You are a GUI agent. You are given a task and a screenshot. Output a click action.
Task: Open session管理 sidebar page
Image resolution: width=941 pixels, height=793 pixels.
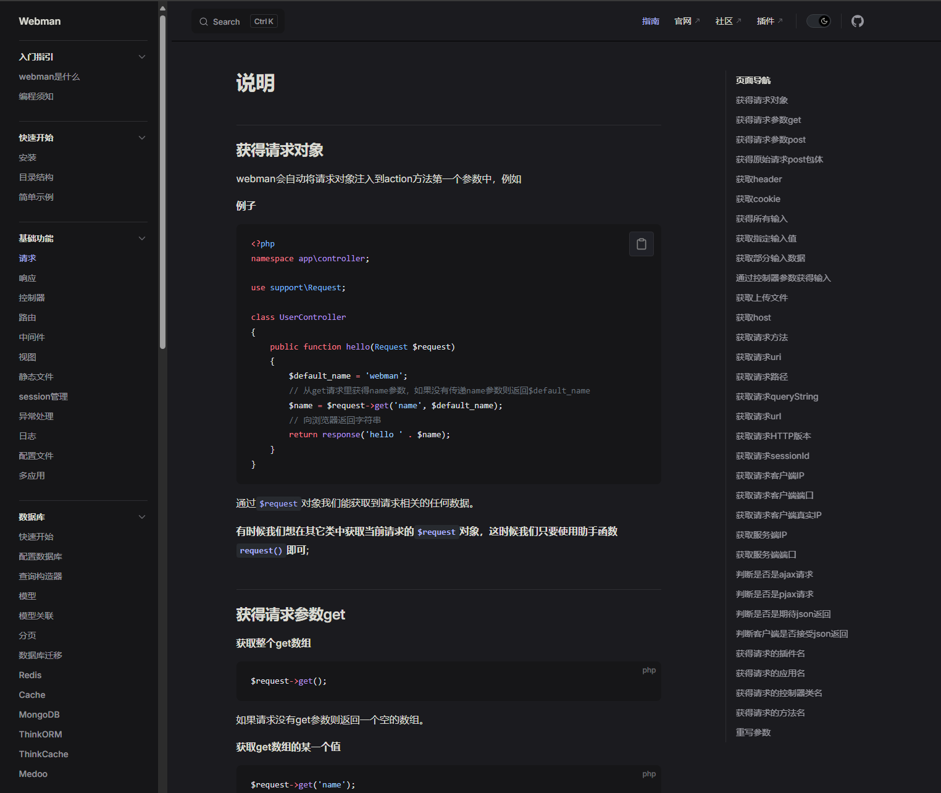[43, 396]
